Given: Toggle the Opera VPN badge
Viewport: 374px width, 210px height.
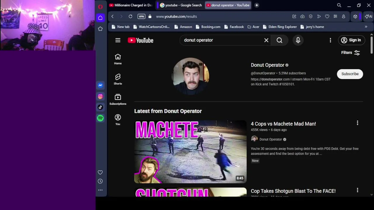Looking at the screenshot, I should point(141,17).
